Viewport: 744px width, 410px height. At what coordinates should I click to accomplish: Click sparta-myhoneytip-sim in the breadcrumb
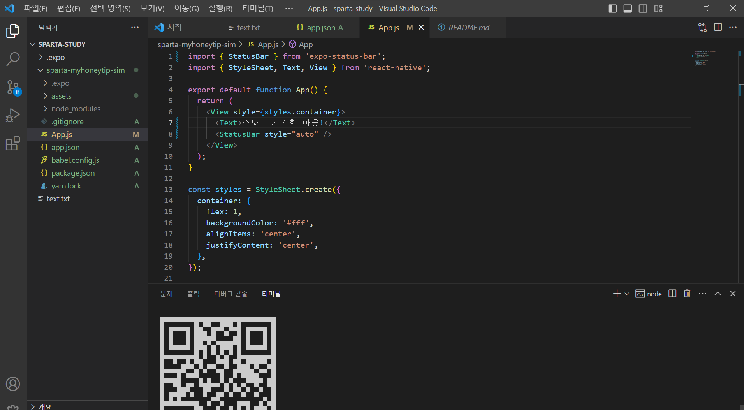pyautogui.click(x=197, y=44)
